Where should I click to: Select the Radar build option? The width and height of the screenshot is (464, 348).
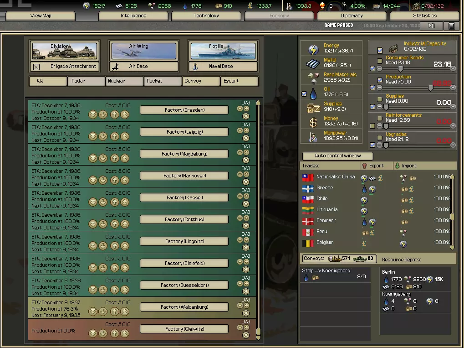point(86,81)
